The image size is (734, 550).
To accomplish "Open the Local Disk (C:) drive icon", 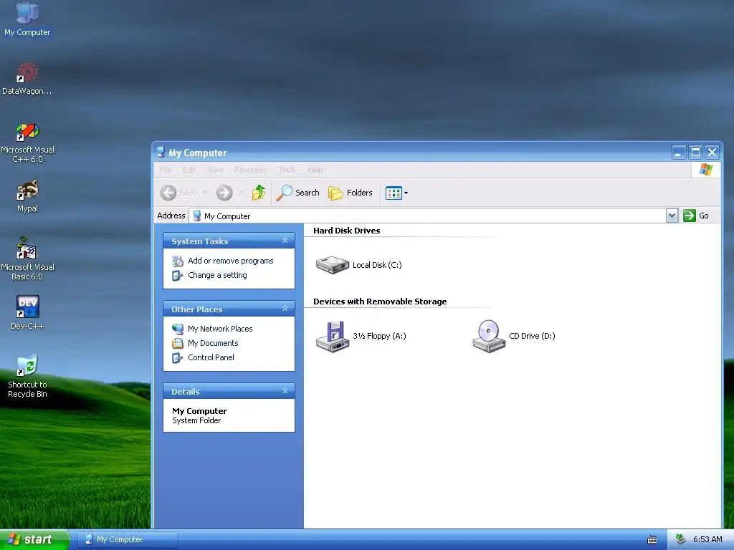I will pos(333,265).
